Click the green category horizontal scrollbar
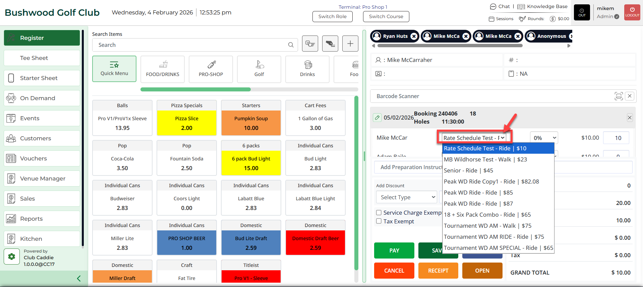Viewport: 643px width, 287px height. (195, 89)
